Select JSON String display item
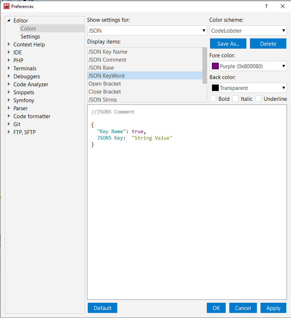 tap(145, 99)
